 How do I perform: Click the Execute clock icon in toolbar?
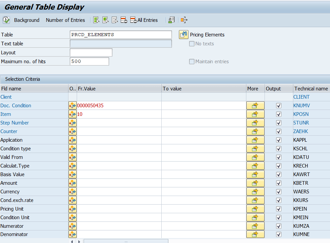coord(6,20)
